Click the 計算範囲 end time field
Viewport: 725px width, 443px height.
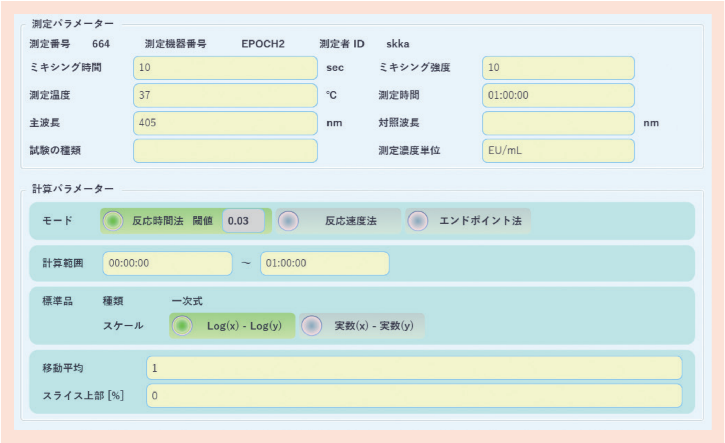[324, 263]
